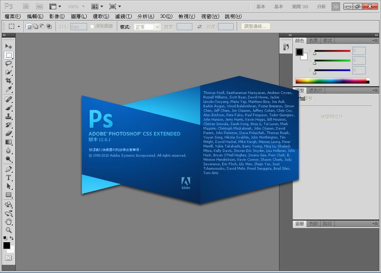Select the Eraser tool
The image size is (381, 273).
coord(9,133)
